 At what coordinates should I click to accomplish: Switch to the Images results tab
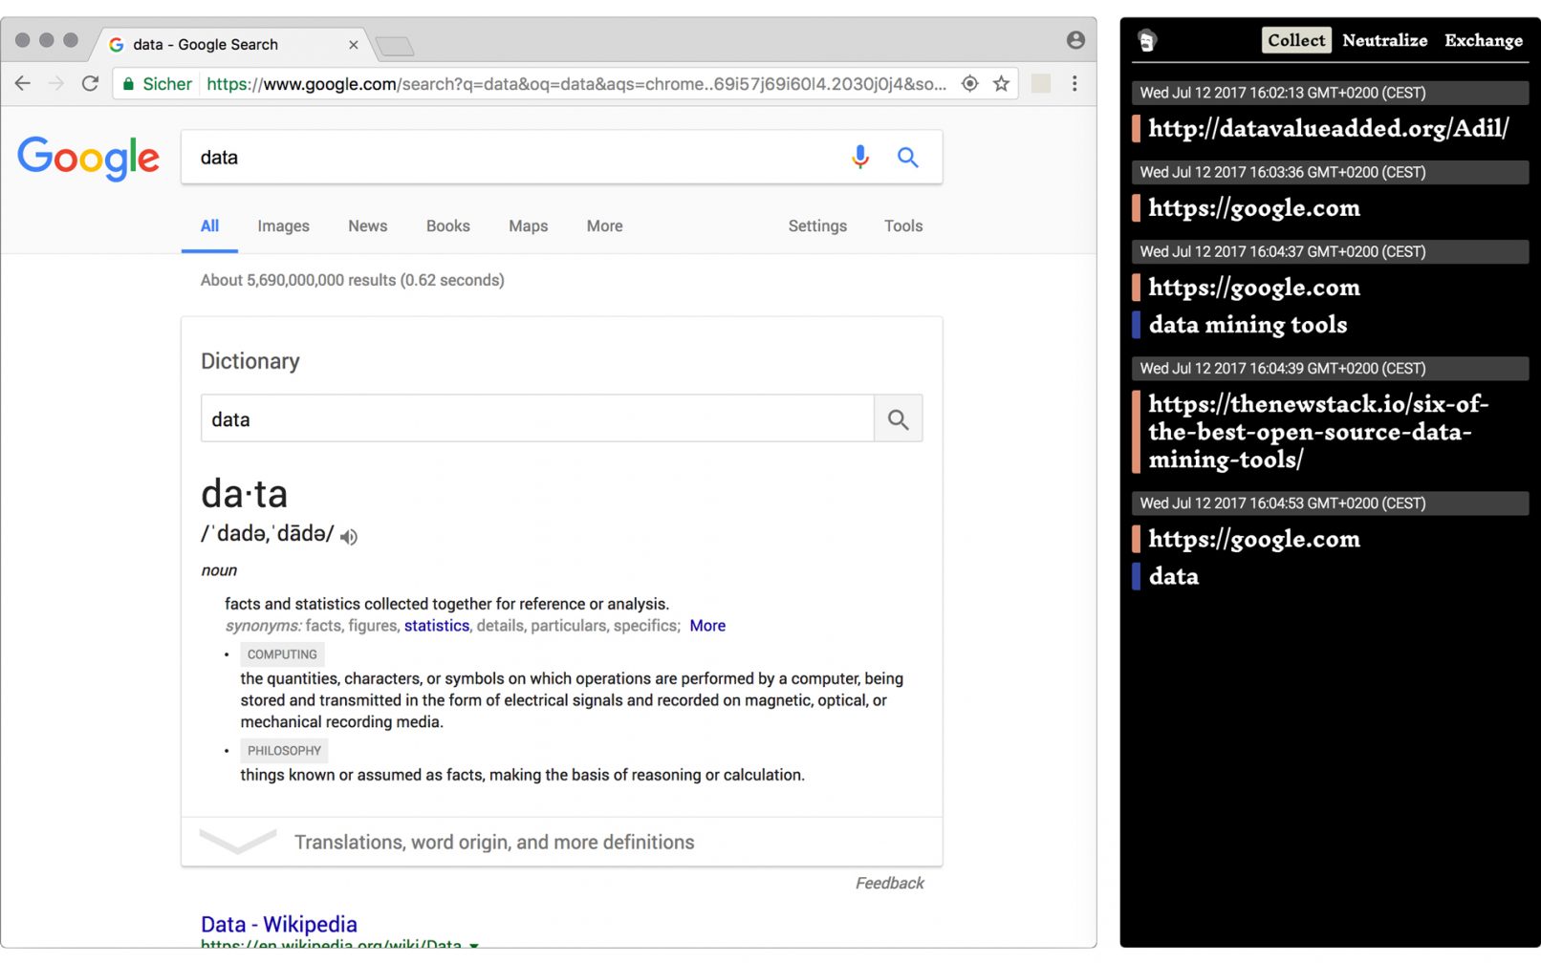point(283,226)
